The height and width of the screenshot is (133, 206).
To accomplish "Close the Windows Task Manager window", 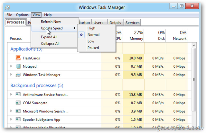I will (192, 6).
